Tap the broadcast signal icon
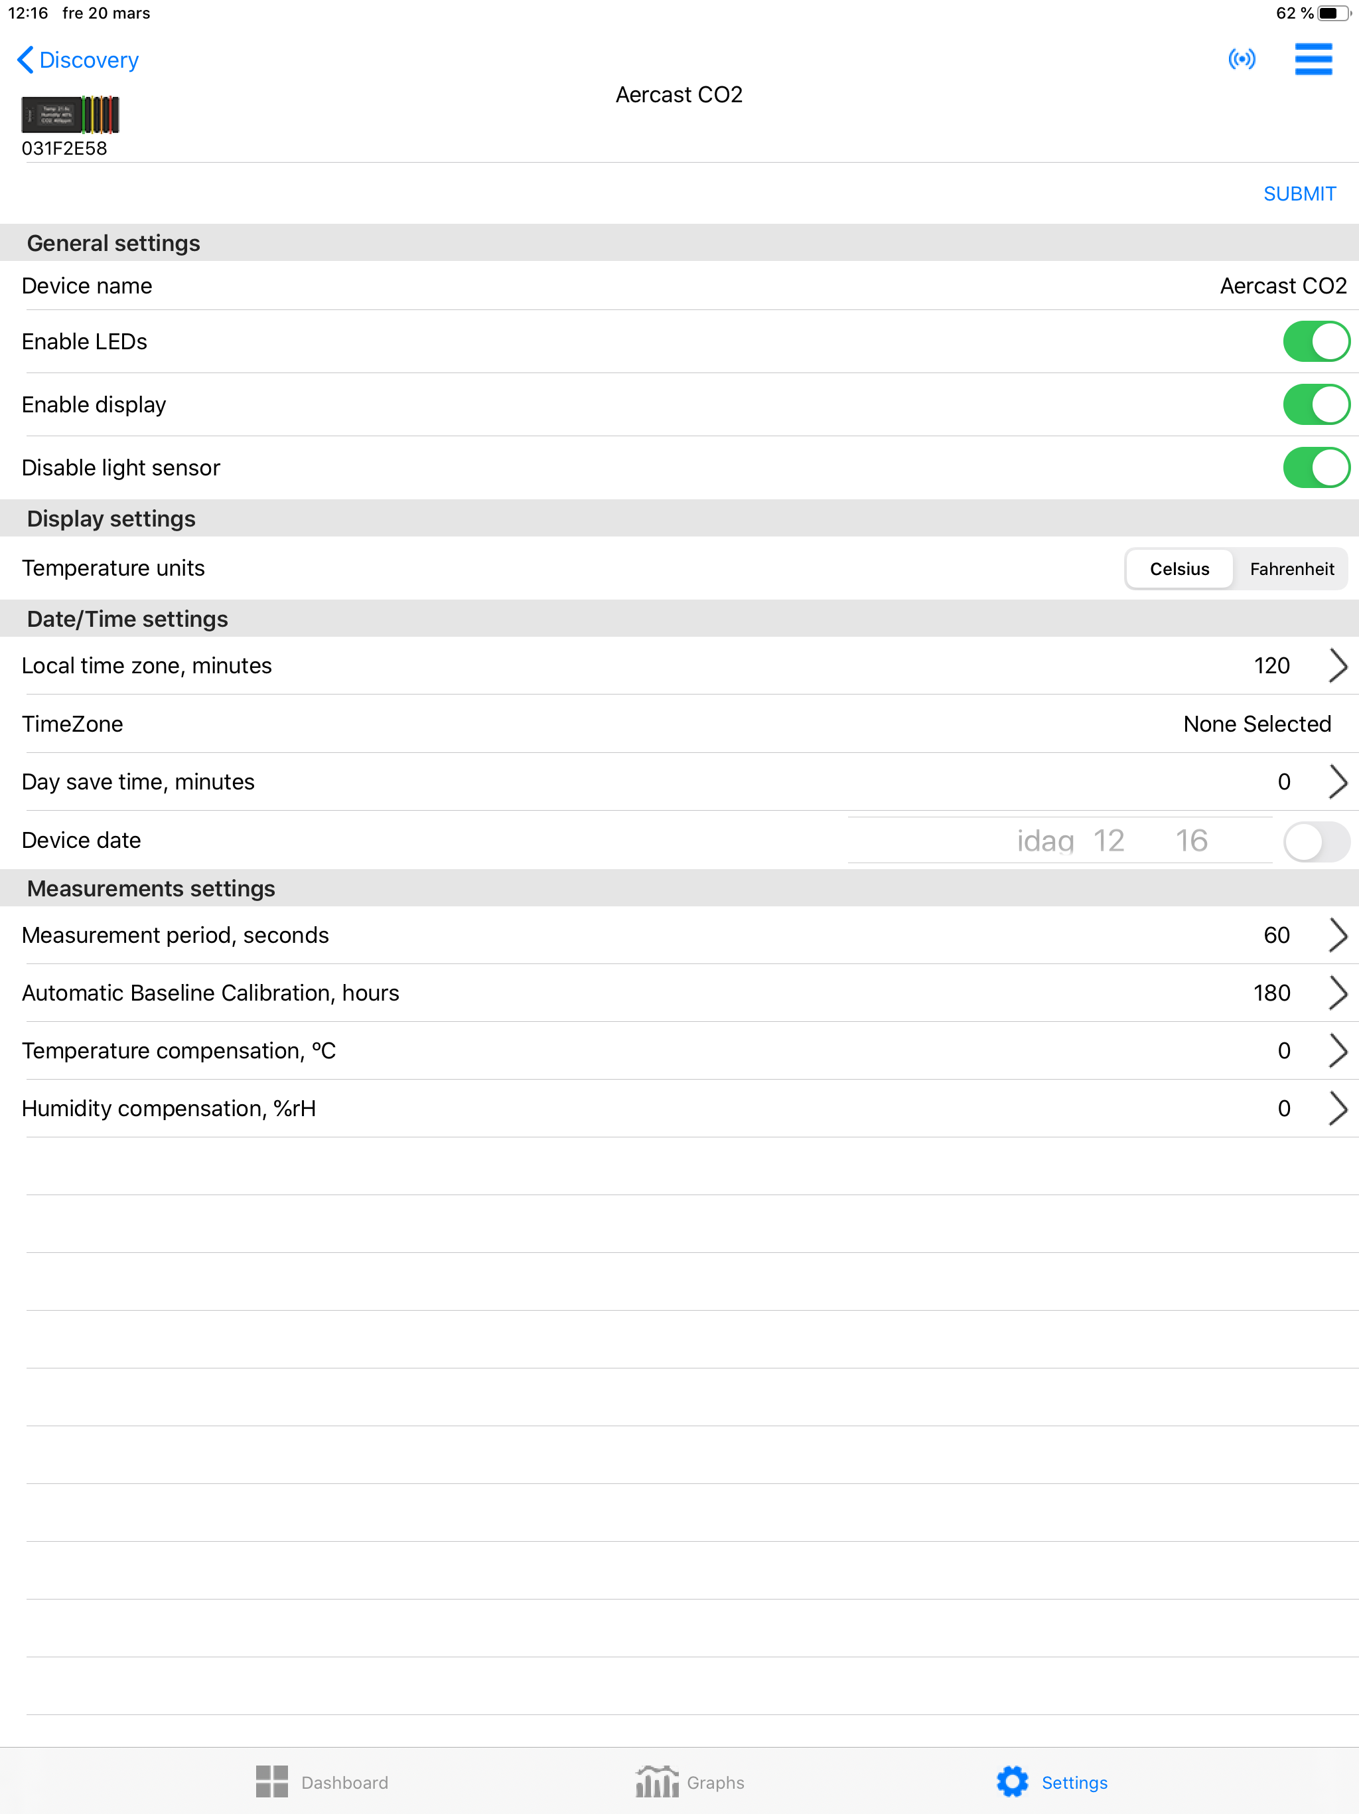The image size is (1359, 1814). tap(1241, 59)
